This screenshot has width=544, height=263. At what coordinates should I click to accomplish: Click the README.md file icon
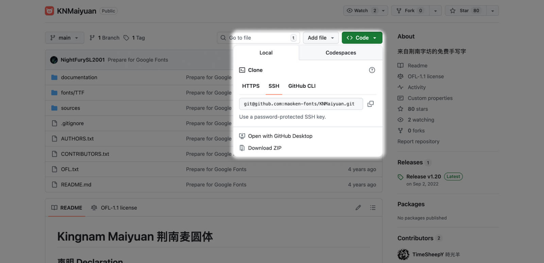point(54,184)
